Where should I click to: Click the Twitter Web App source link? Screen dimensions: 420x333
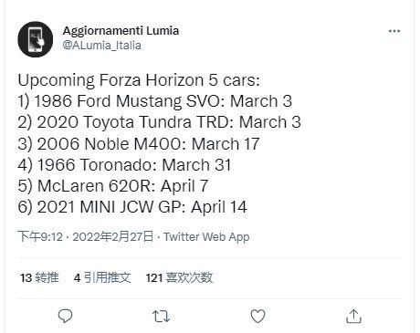tap(206, 237)
